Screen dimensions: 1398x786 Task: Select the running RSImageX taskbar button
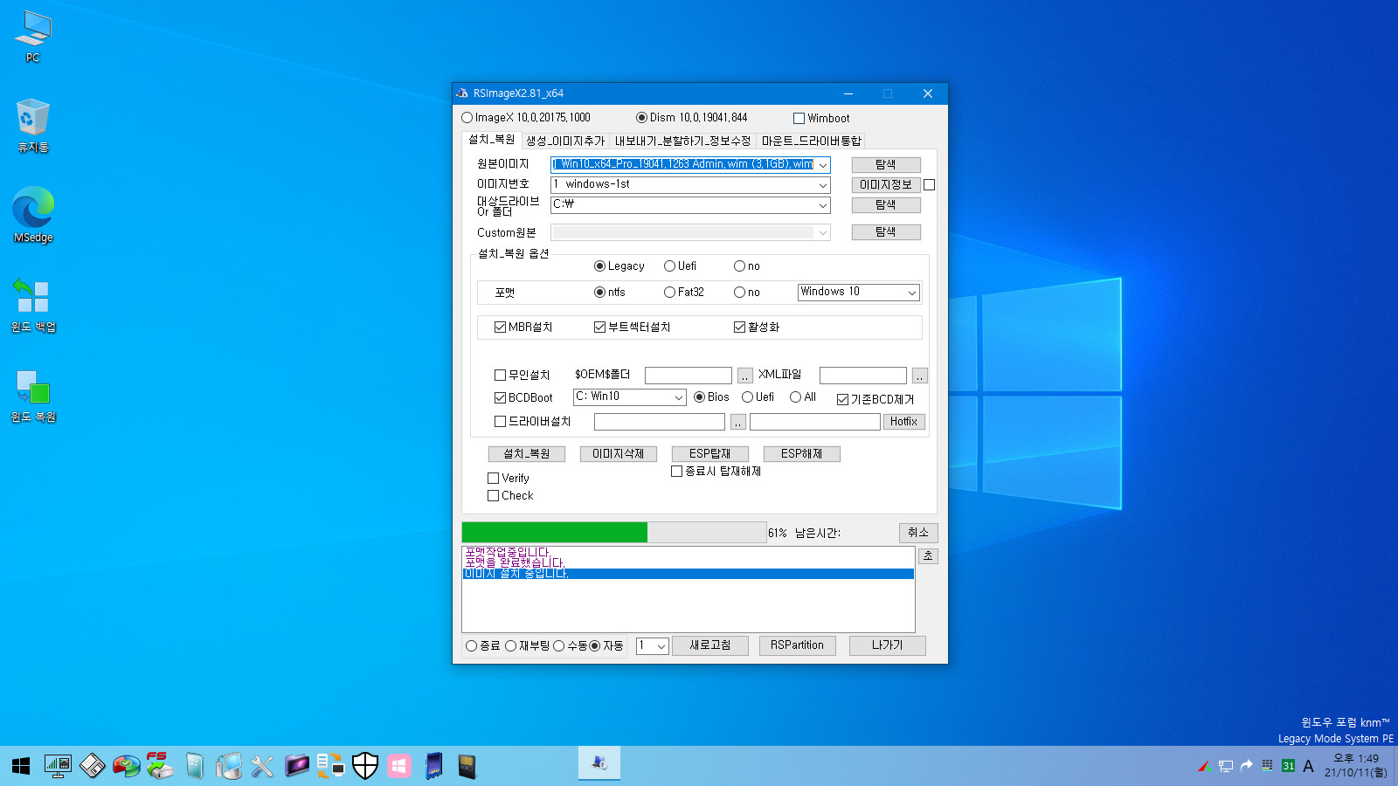pos(599,763)
